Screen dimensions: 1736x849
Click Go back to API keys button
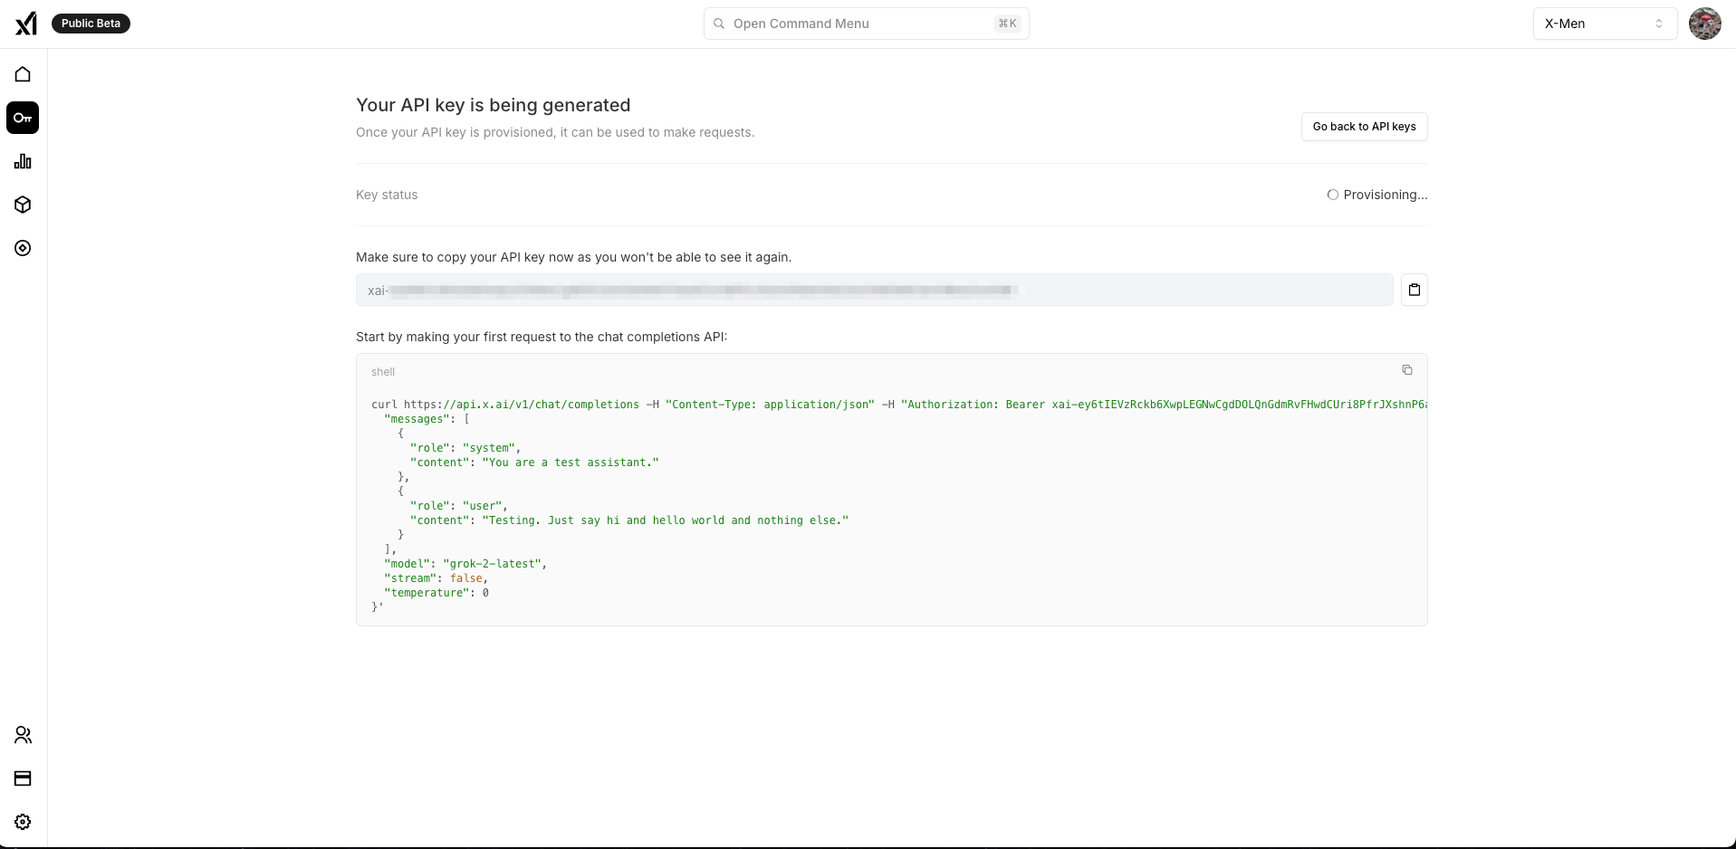[1364, 127]
